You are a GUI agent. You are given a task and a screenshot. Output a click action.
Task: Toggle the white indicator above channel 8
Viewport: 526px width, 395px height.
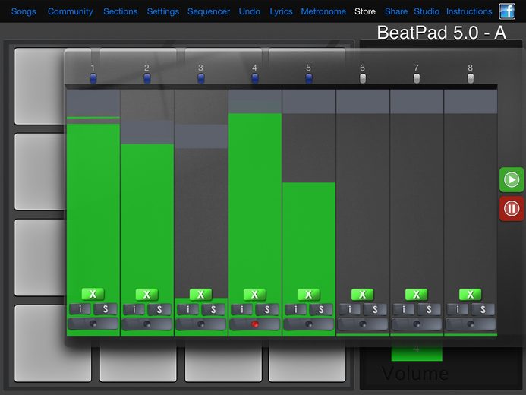pos(471,78)
